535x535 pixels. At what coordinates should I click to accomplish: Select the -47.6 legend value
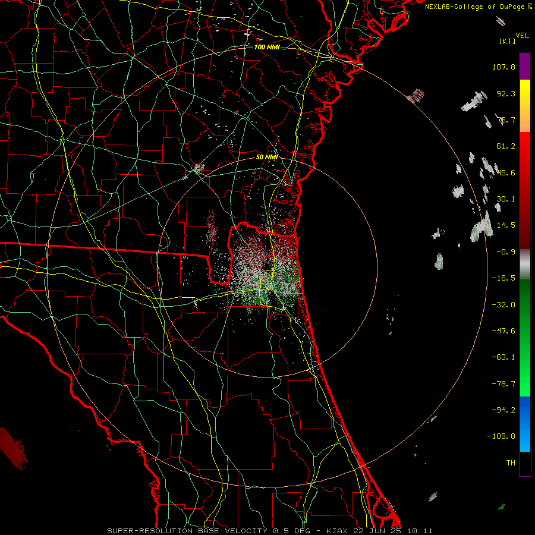coord(503,331)
